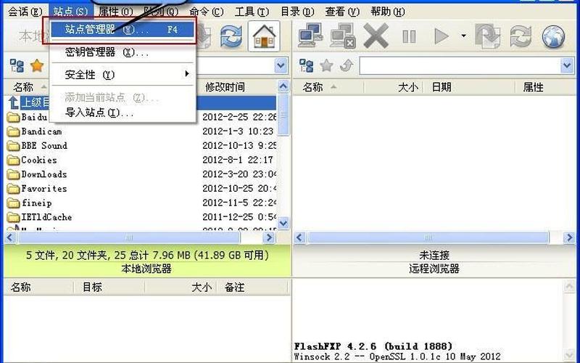This screenshot has width=580, height=363.
Task: Open the local path dropdown arrow
Action: coord(281,65)
